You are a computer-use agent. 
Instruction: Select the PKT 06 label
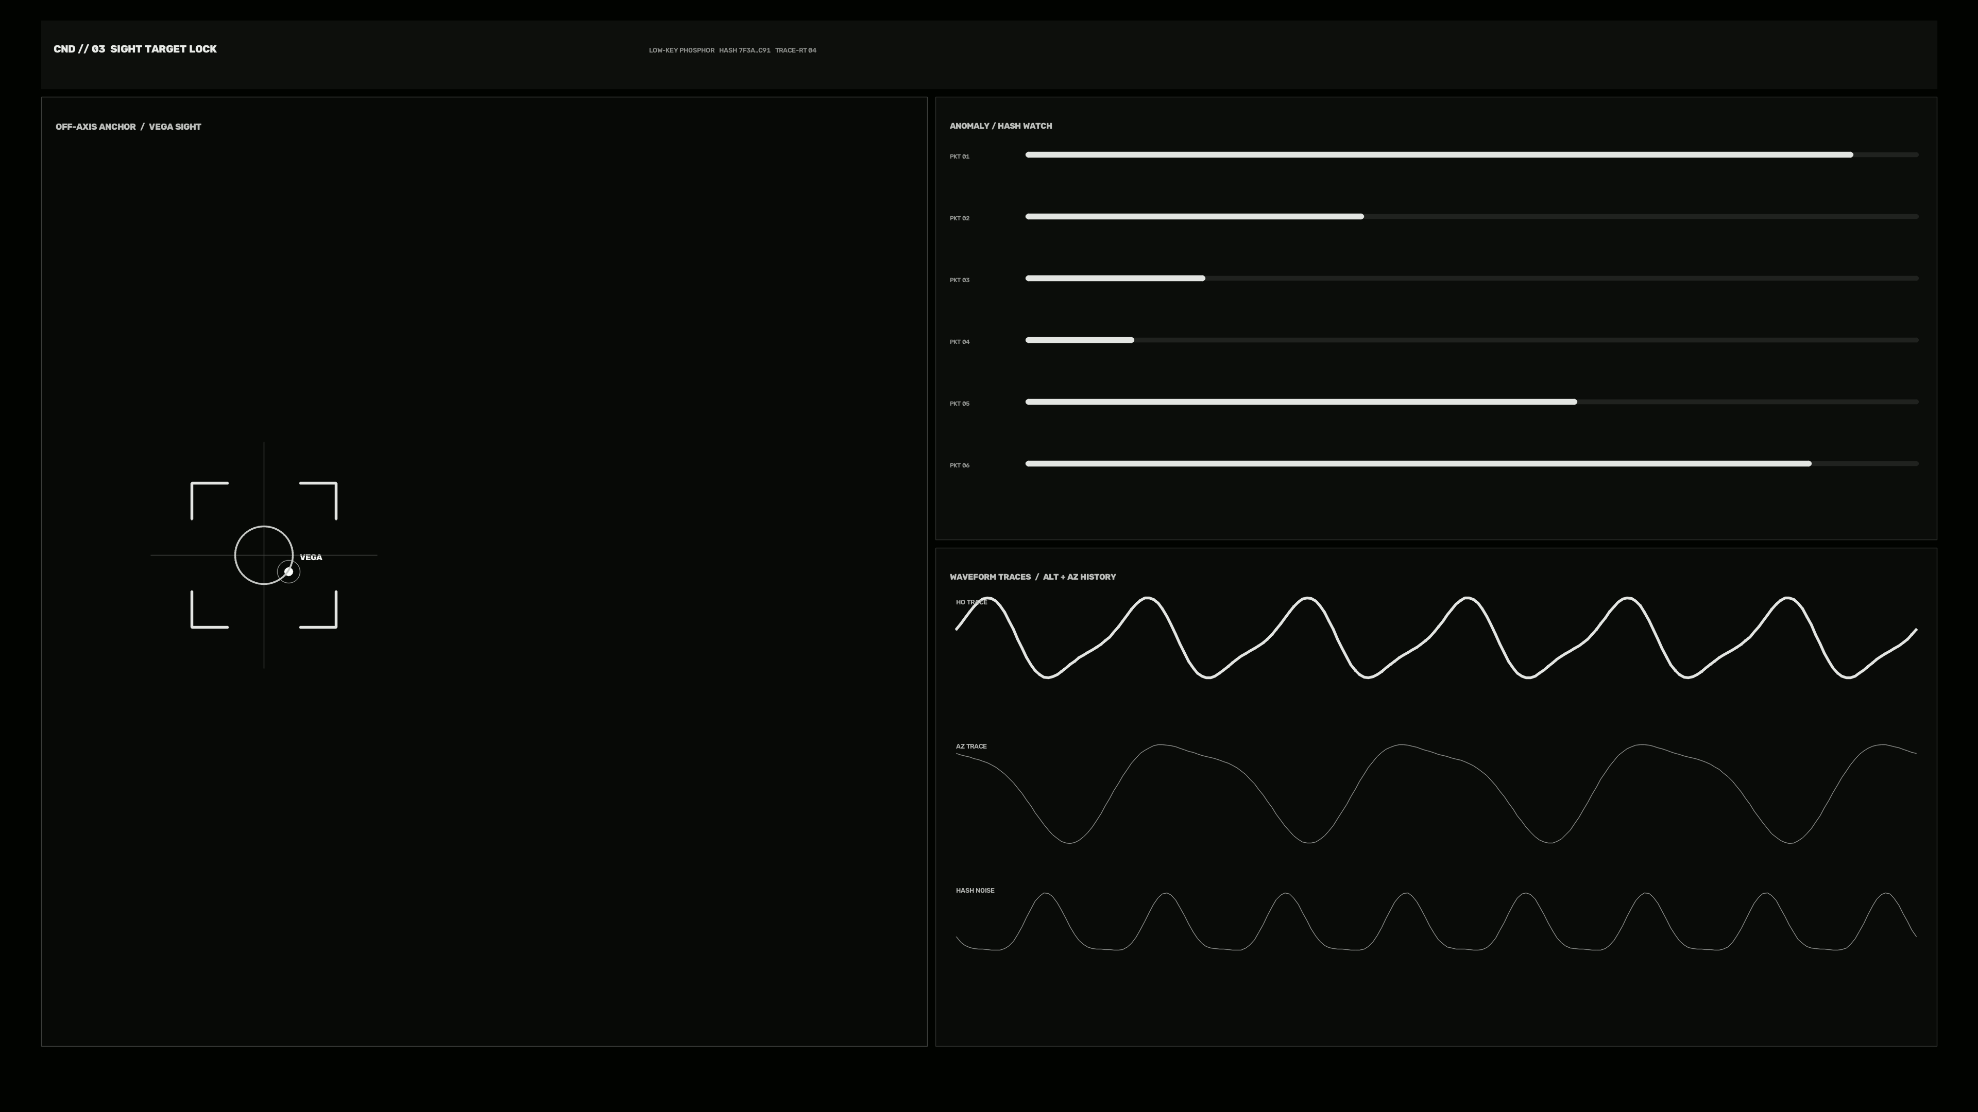point(959,466)
